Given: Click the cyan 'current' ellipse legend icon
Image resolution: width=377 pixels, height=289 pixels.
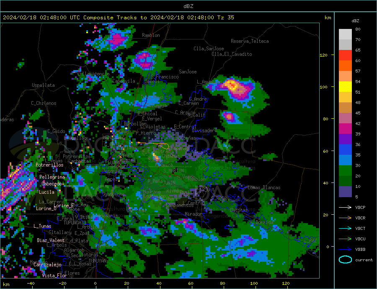Looking at the screenshot, I should click(345, 260).
